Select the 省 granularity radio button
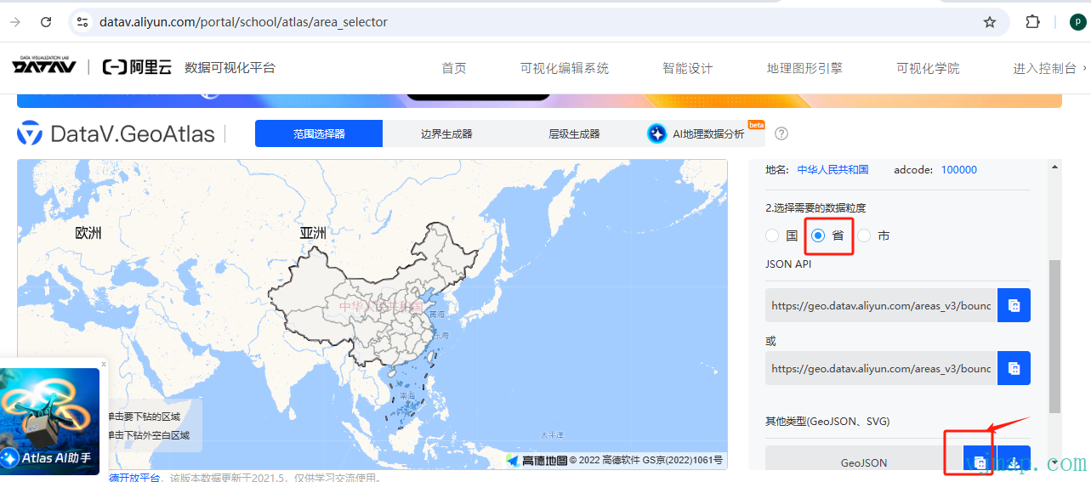This screenshot has width=1091, height=482. click(x=818, y=235)
